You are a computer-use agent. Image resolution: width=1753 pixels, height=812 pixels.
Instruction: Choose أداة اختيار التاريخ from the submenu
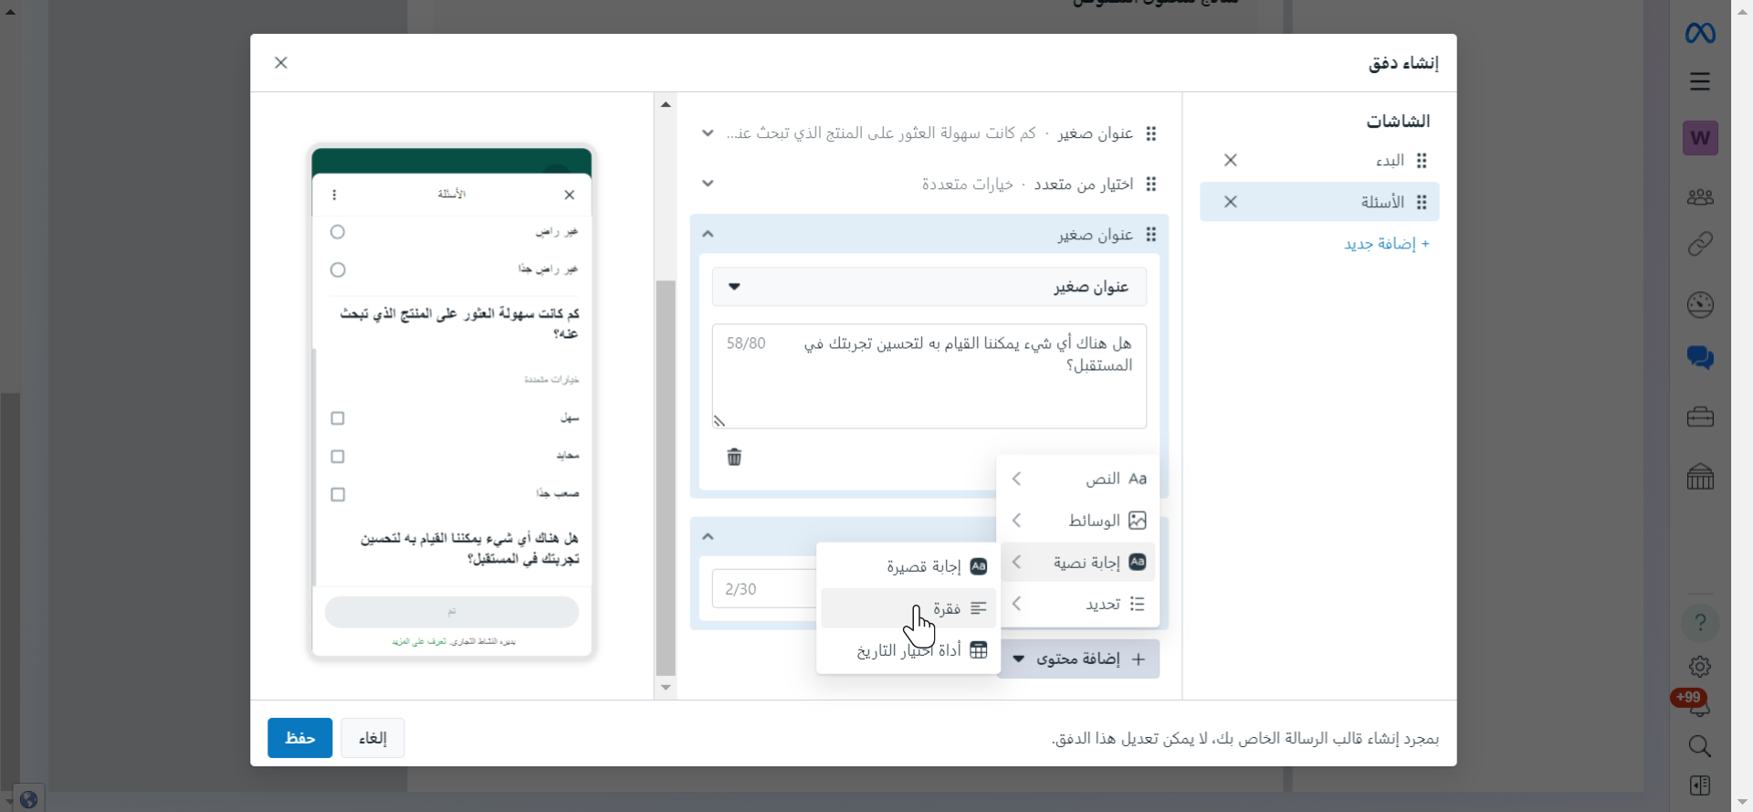pos(908,650)
